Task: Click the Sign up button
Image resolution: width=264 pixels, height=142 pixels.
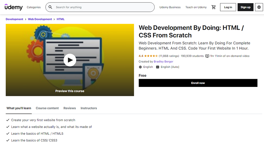Action: coord(246,7)
